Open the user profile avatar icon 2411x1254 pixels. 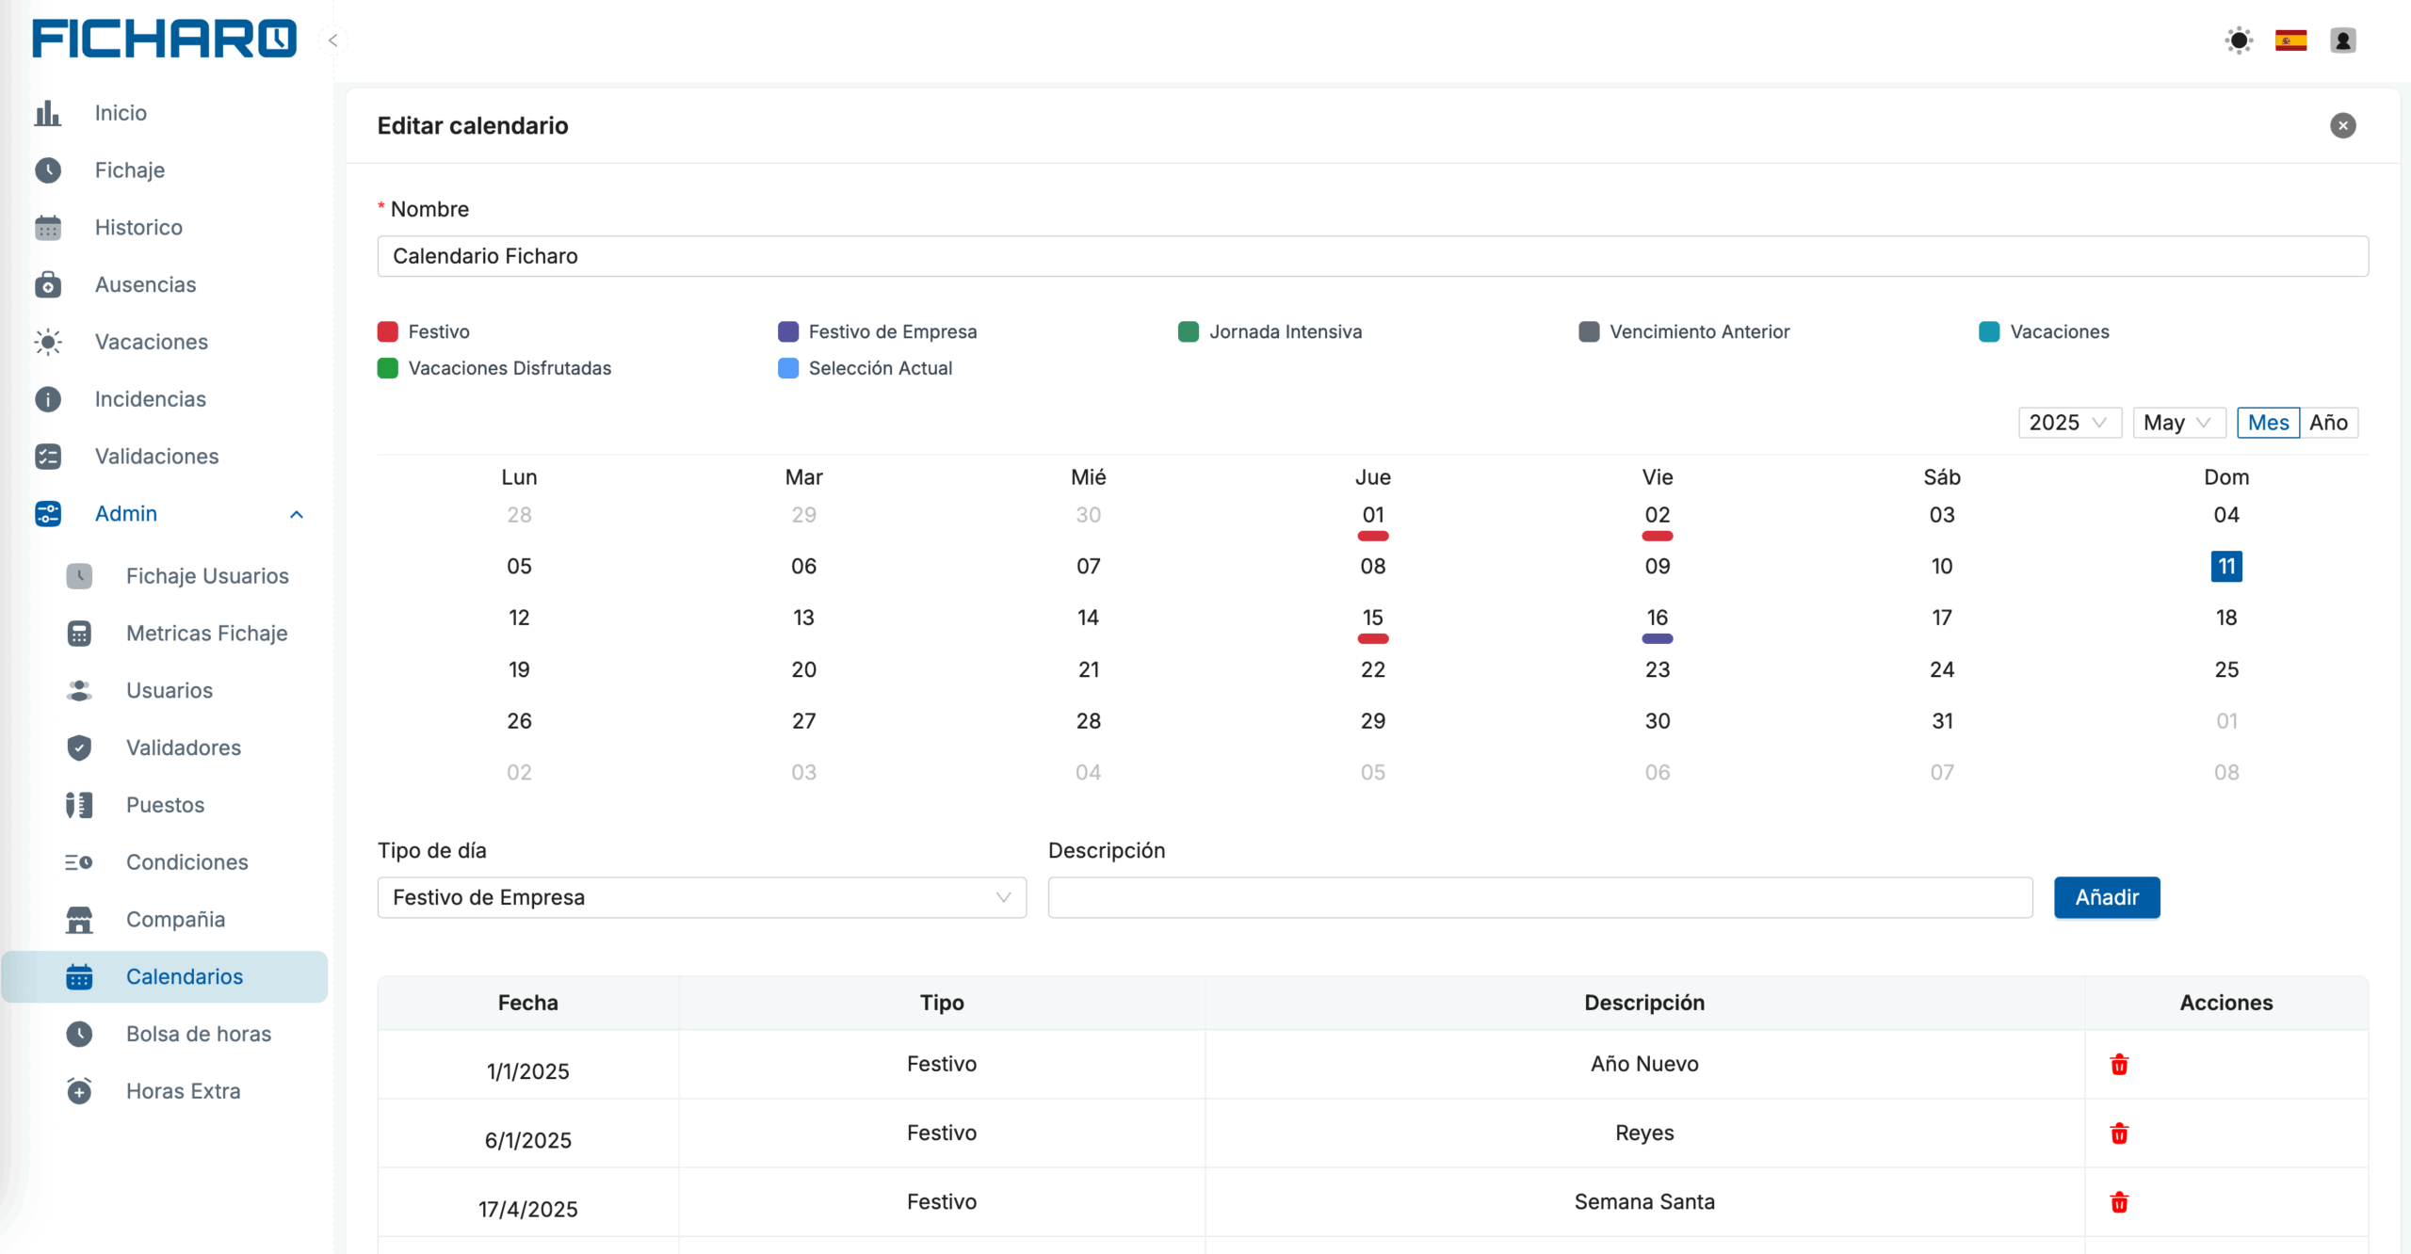[2342, 40]
